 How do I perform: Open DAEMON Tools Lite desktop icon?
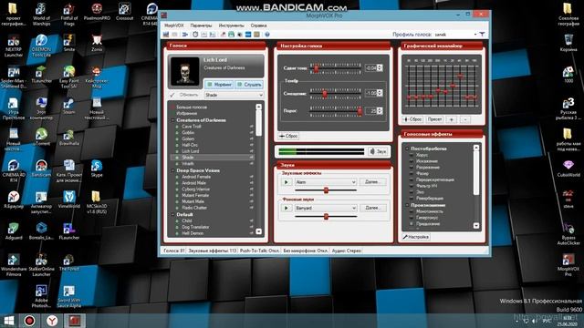[41, 46]
